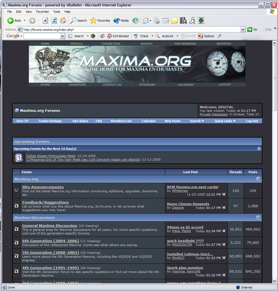The image size is (278, 291).
Task: Click the Google toolbar highlighter pen icon
Action: [219, 36]
